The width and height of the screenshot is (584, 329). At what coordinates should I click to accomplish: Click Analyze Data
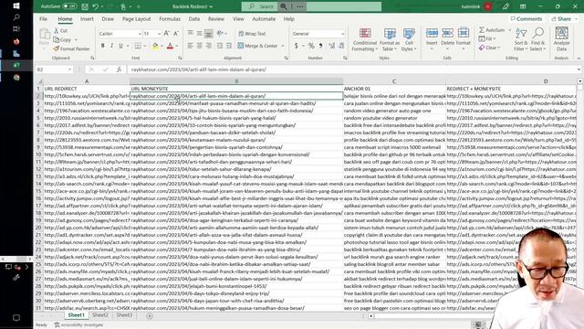pos(561,38)
